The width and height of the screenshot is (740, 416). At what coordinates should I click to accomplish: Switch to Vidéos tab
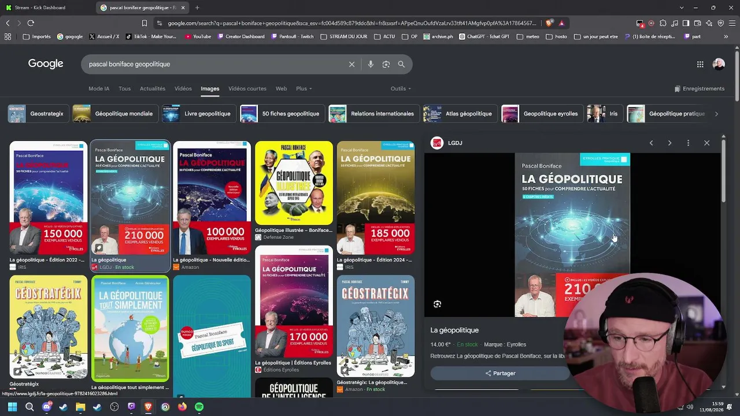point(183,88)
